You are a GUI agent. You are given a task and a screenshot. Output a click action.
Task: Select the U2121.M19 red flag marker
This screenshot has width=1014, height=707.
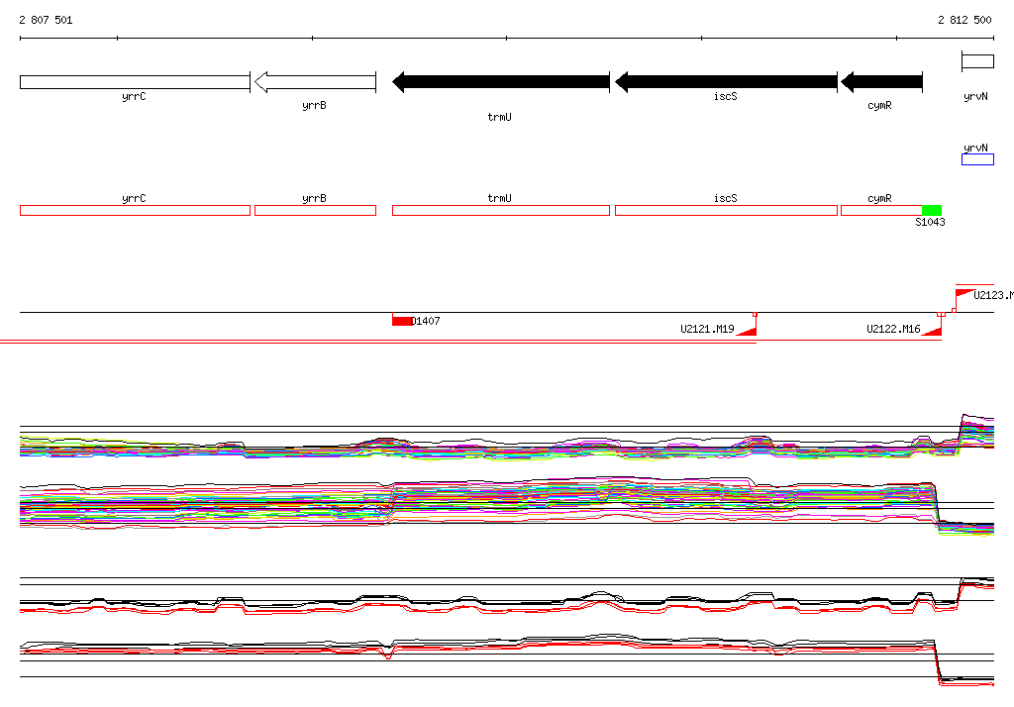(x=747, y=331)
